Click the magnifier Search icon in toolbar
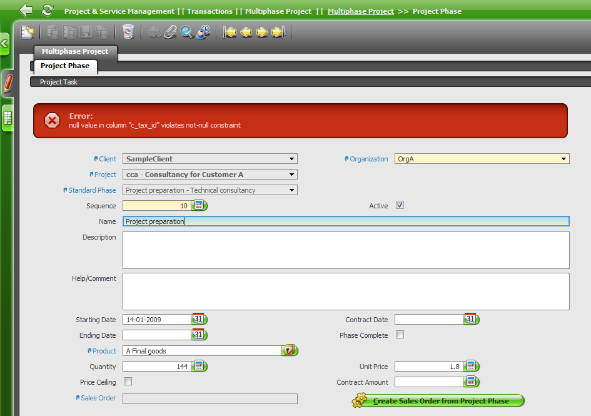Screen dimensions: 591x416 pos(186,32)
